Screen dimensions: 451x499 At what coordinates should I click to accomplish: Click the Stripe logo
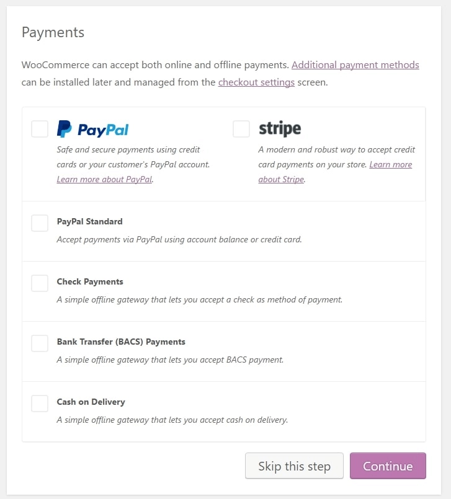[279, 129]
